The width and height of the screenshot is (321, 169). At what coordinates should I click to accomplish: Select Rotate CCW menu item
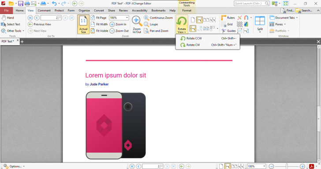pos(208,38)
